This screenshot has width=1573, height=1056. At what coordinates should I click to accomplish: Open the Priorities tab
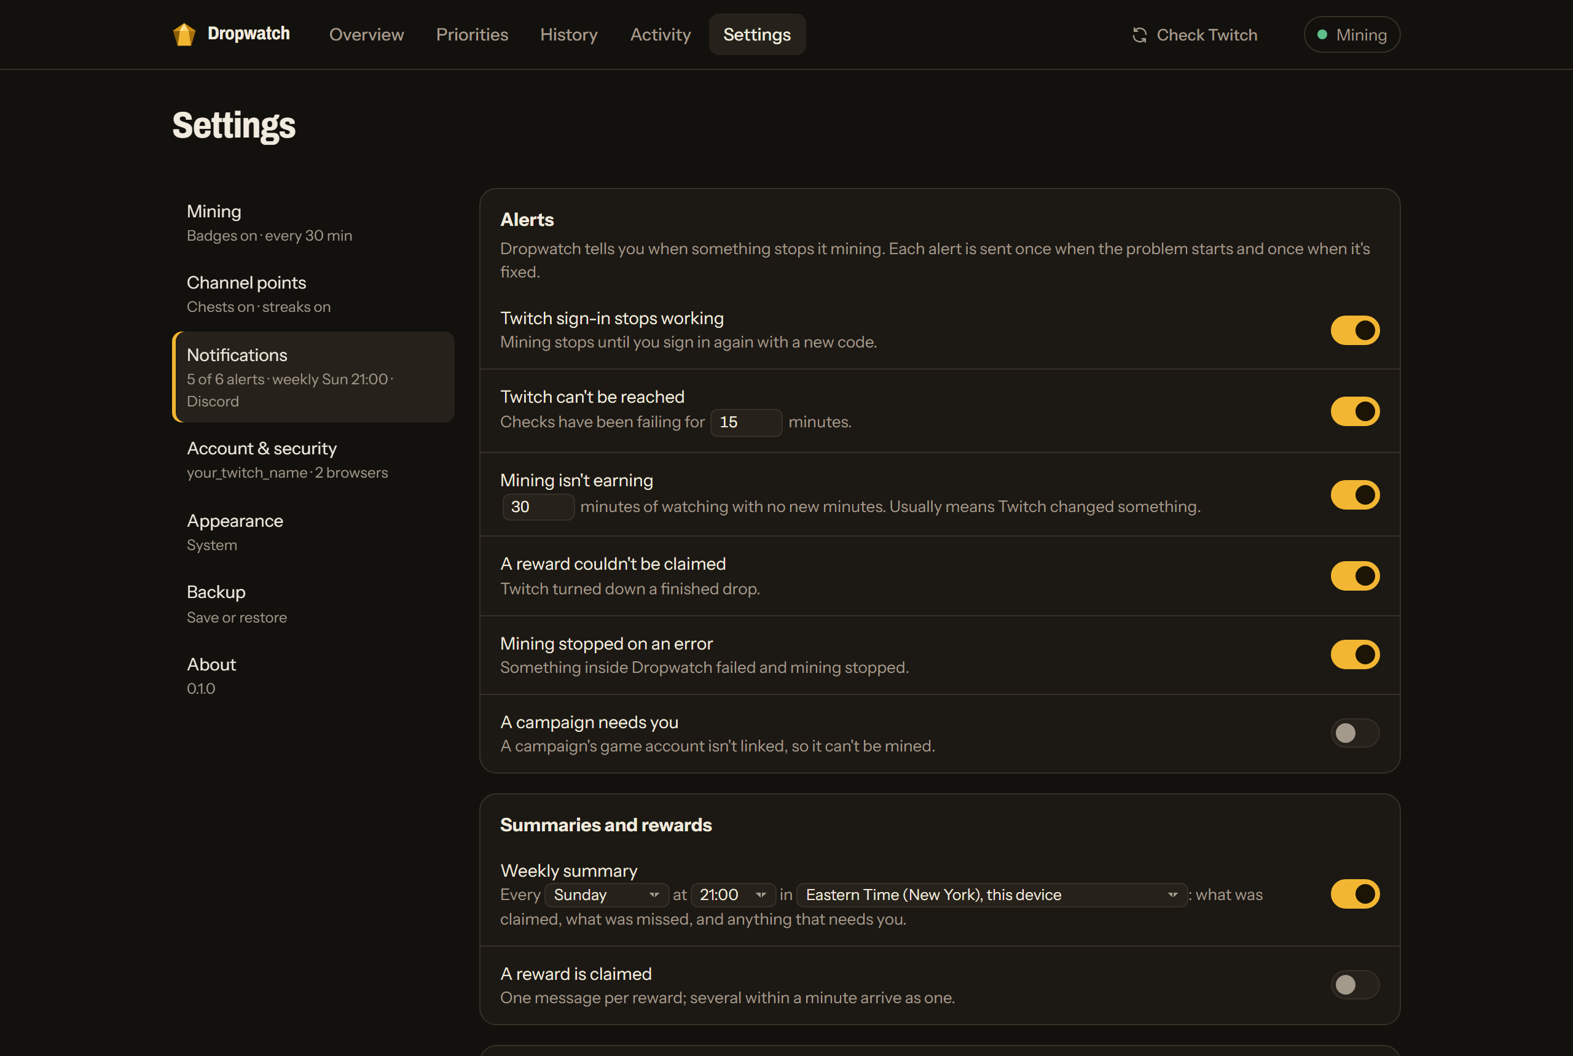pos(472,34)
